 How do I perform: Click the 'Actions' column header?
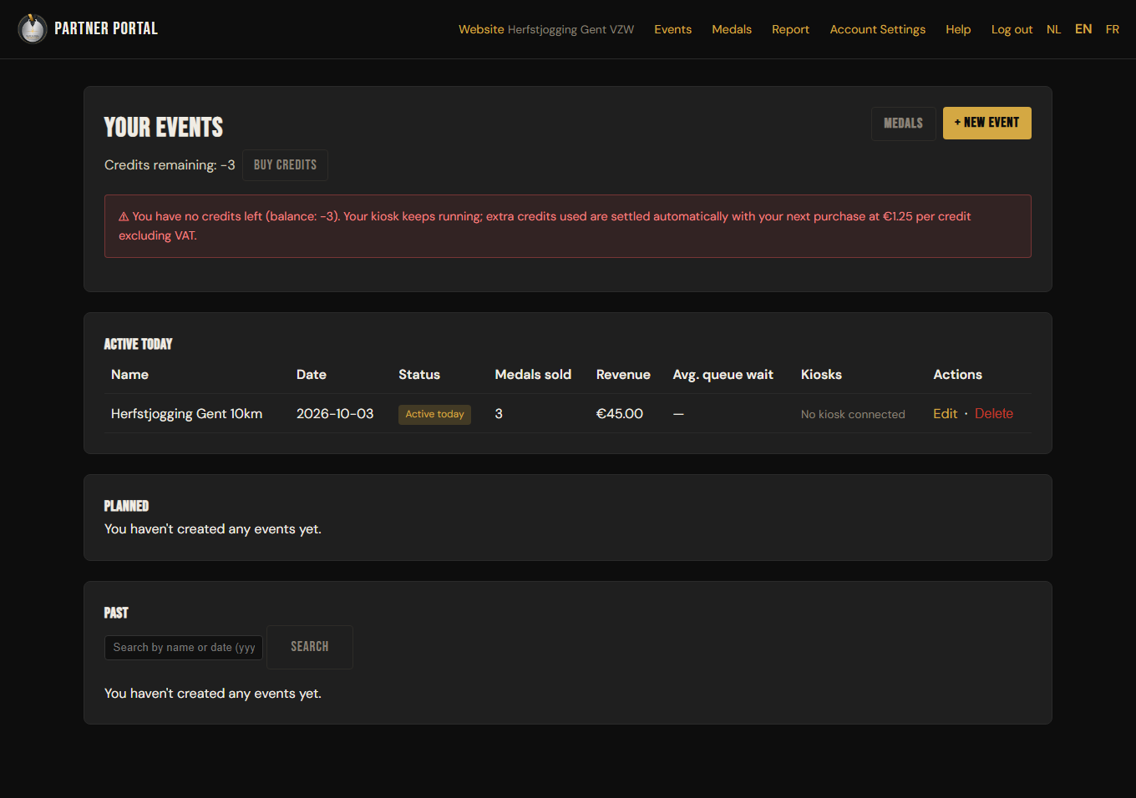957,374
